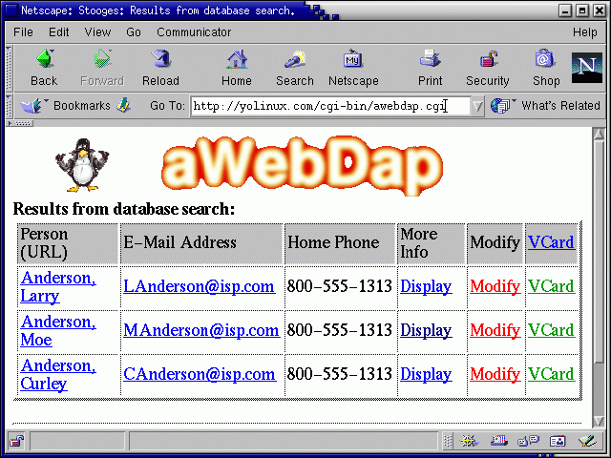Open the Bookmarks dropdown menu

(65, 106)
